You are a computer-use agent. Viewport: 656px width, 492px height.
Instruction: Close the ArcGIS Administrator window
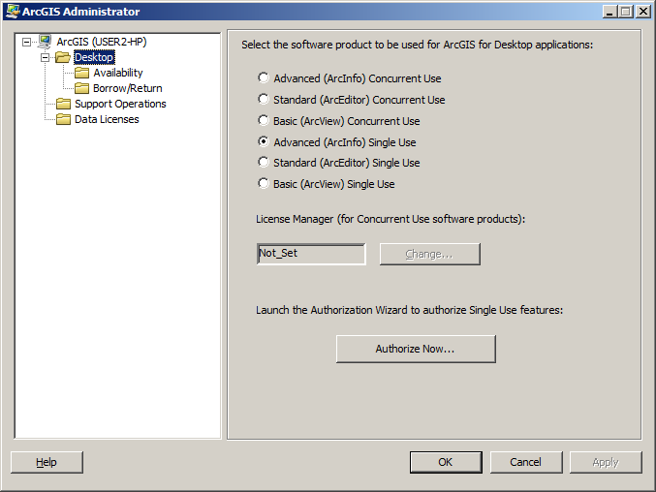tap(643, 12)
